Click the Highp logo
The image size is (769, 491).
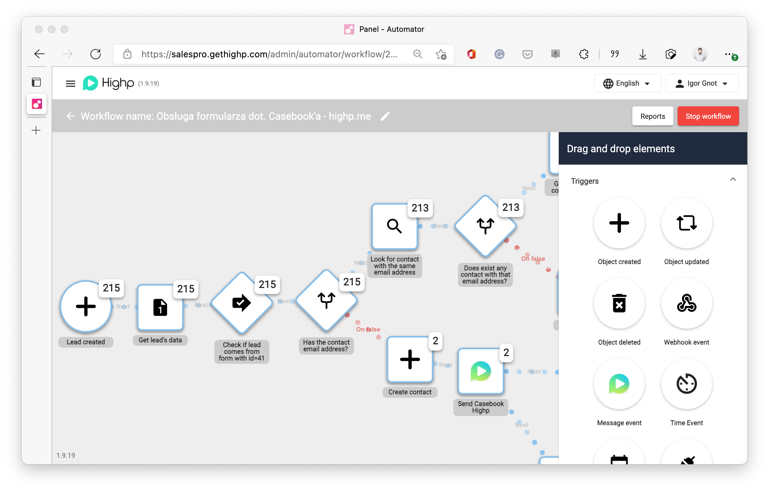(x=108, y=83)
